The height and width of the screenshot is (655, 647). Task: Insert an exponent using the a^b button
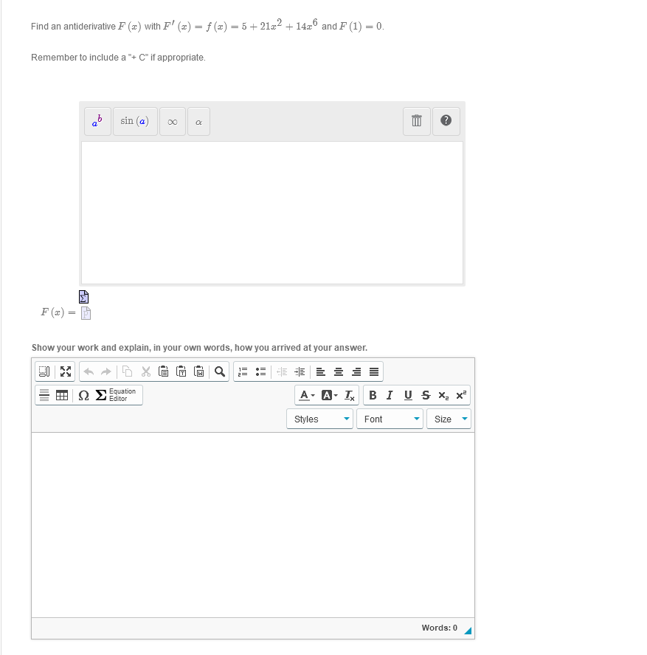tap(97, 121)
